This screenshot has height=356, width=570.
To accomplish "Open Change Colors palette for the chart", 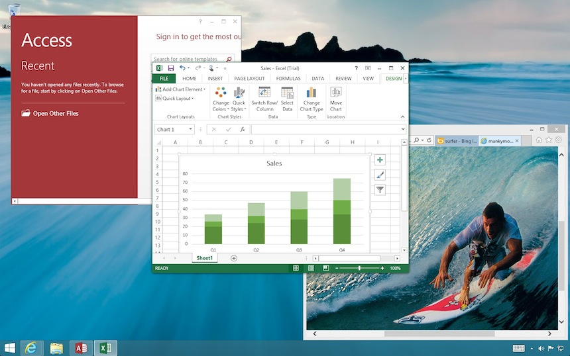I will (221, 99).
